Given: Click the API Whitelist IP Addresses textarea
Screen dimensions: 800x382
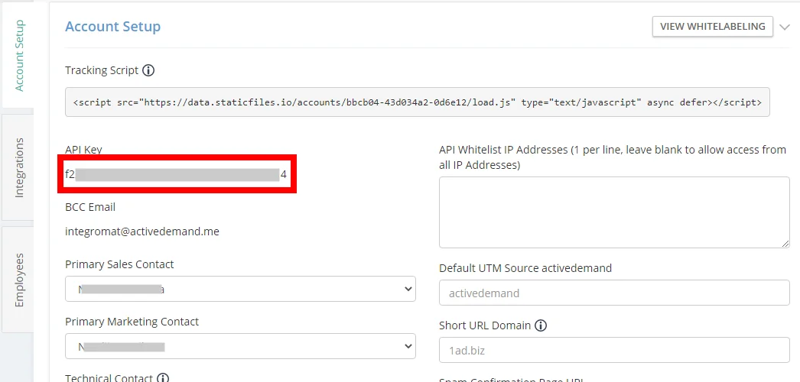Looking at the screenshot, I should click(x=614, y=212).
